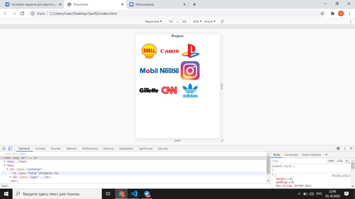Collapse the body element node
Screen dimensions: 355x199
click(4, 165)
